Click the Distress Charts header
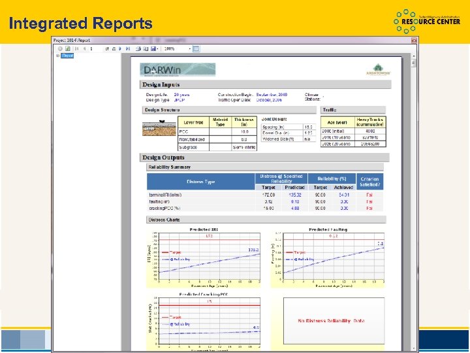This screenshot has width=470, height=353. coord(266,220)
